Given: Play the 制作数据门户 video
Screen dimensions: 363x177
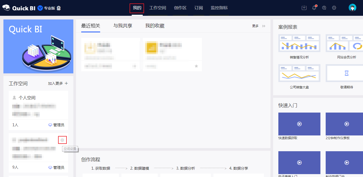Looking at the screenshot, I should point(344,163).
